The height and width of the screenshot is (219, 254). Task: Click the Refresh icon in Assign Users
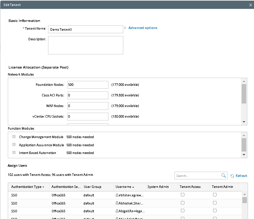(232, 176)
